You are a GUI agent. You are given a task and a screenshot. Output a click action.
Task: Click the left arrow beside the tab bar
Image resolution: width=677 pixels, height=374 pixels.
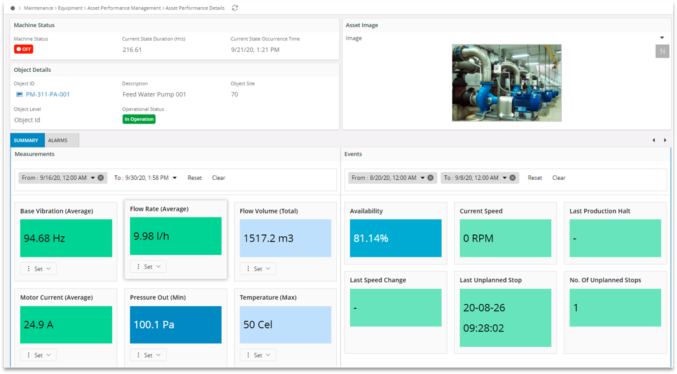point(654,140)
